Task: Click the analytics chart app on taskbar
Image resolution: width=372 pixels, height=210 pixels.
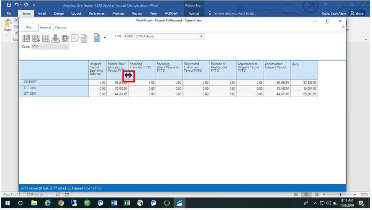Action: [180, 203]
